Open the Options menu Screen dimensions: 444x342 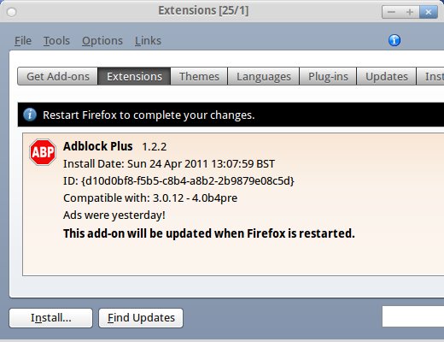tap(102, 41)
